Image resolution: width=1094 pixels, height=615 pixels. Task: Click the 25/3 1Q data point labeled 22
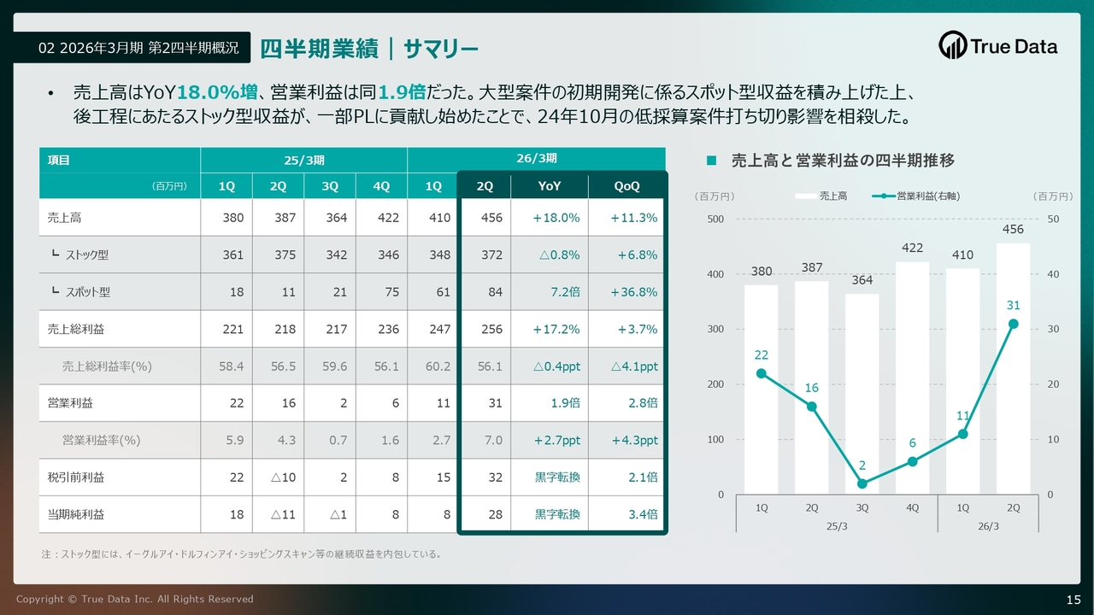(x=761, y=373)
